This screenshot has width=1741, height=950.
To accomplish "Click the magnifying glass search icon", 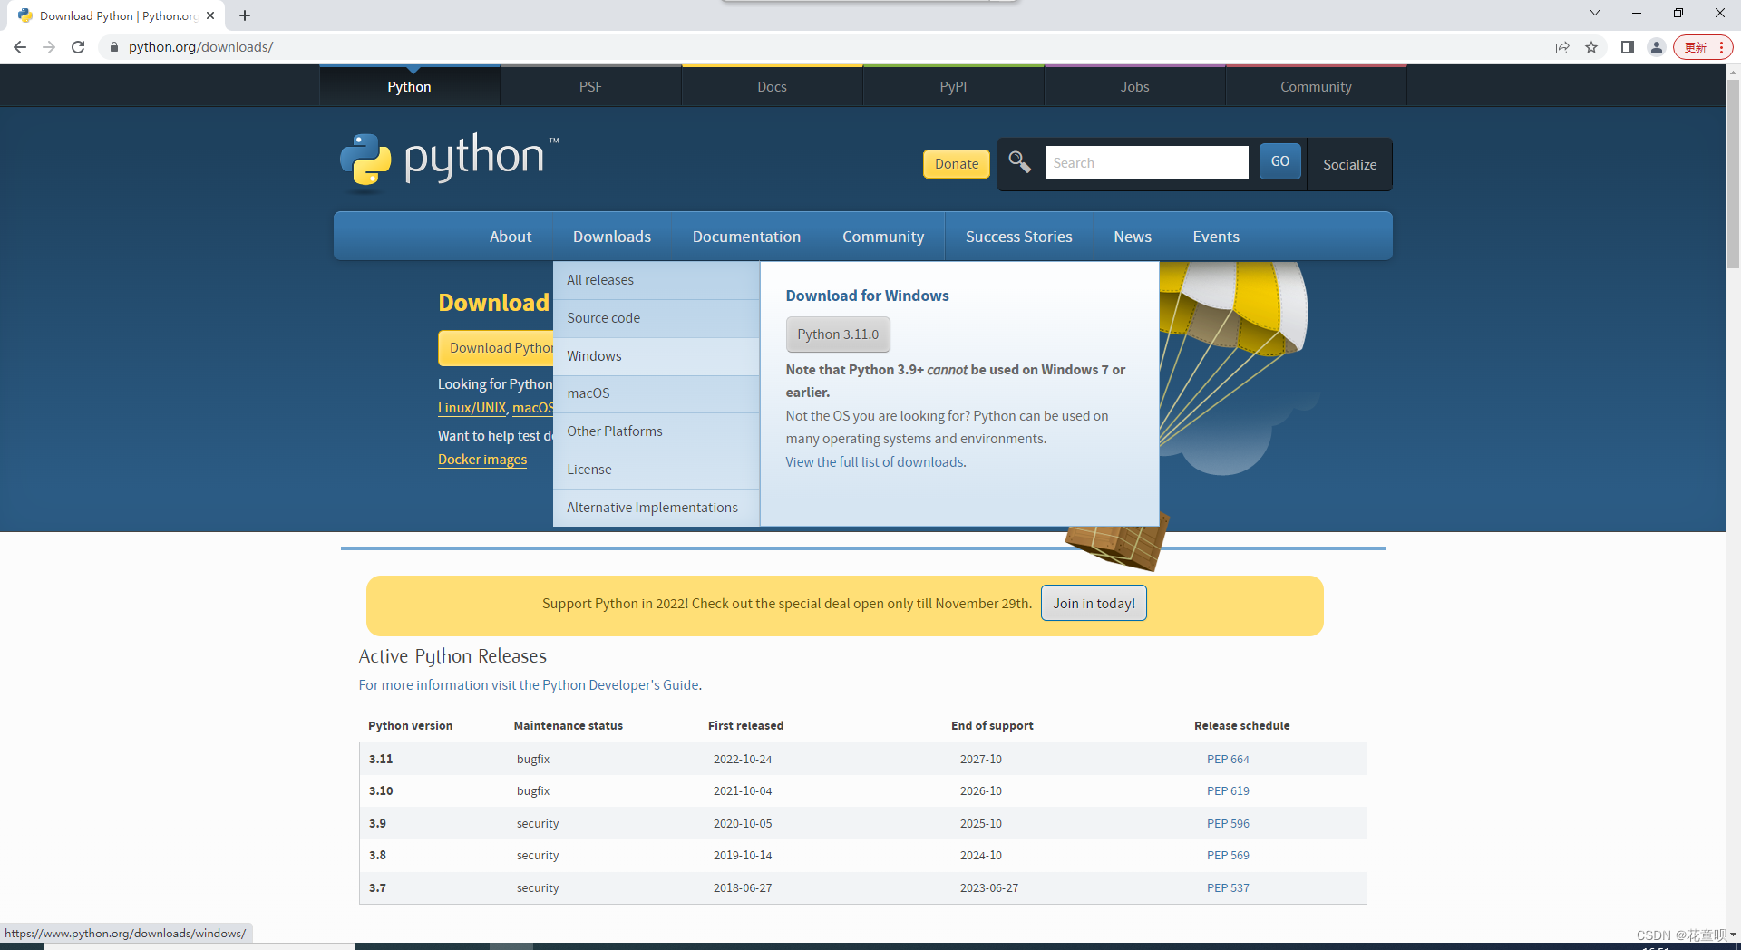I will (1019, 162).
